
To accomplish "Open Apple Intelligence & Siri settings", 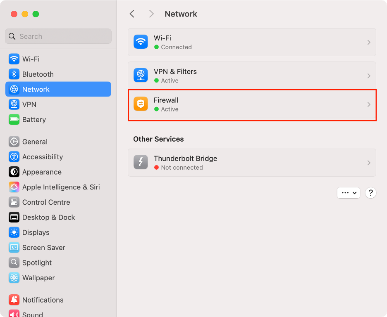I will coord(13,187).
